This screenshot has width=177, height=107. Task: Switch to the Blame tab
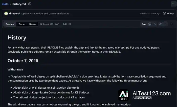33,24
